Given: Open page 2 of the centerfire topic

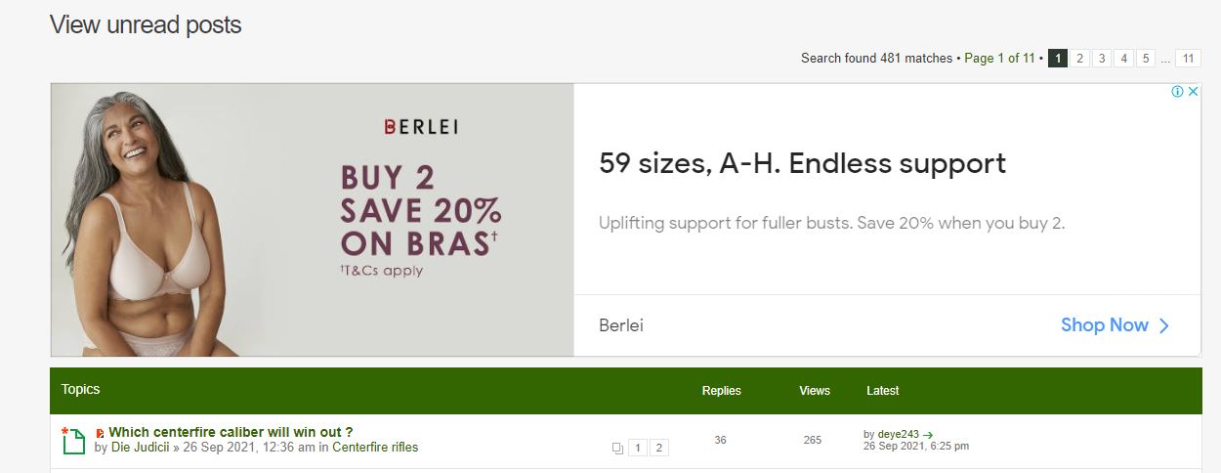Looking at the screenshot, I should [x=659, y=449].
